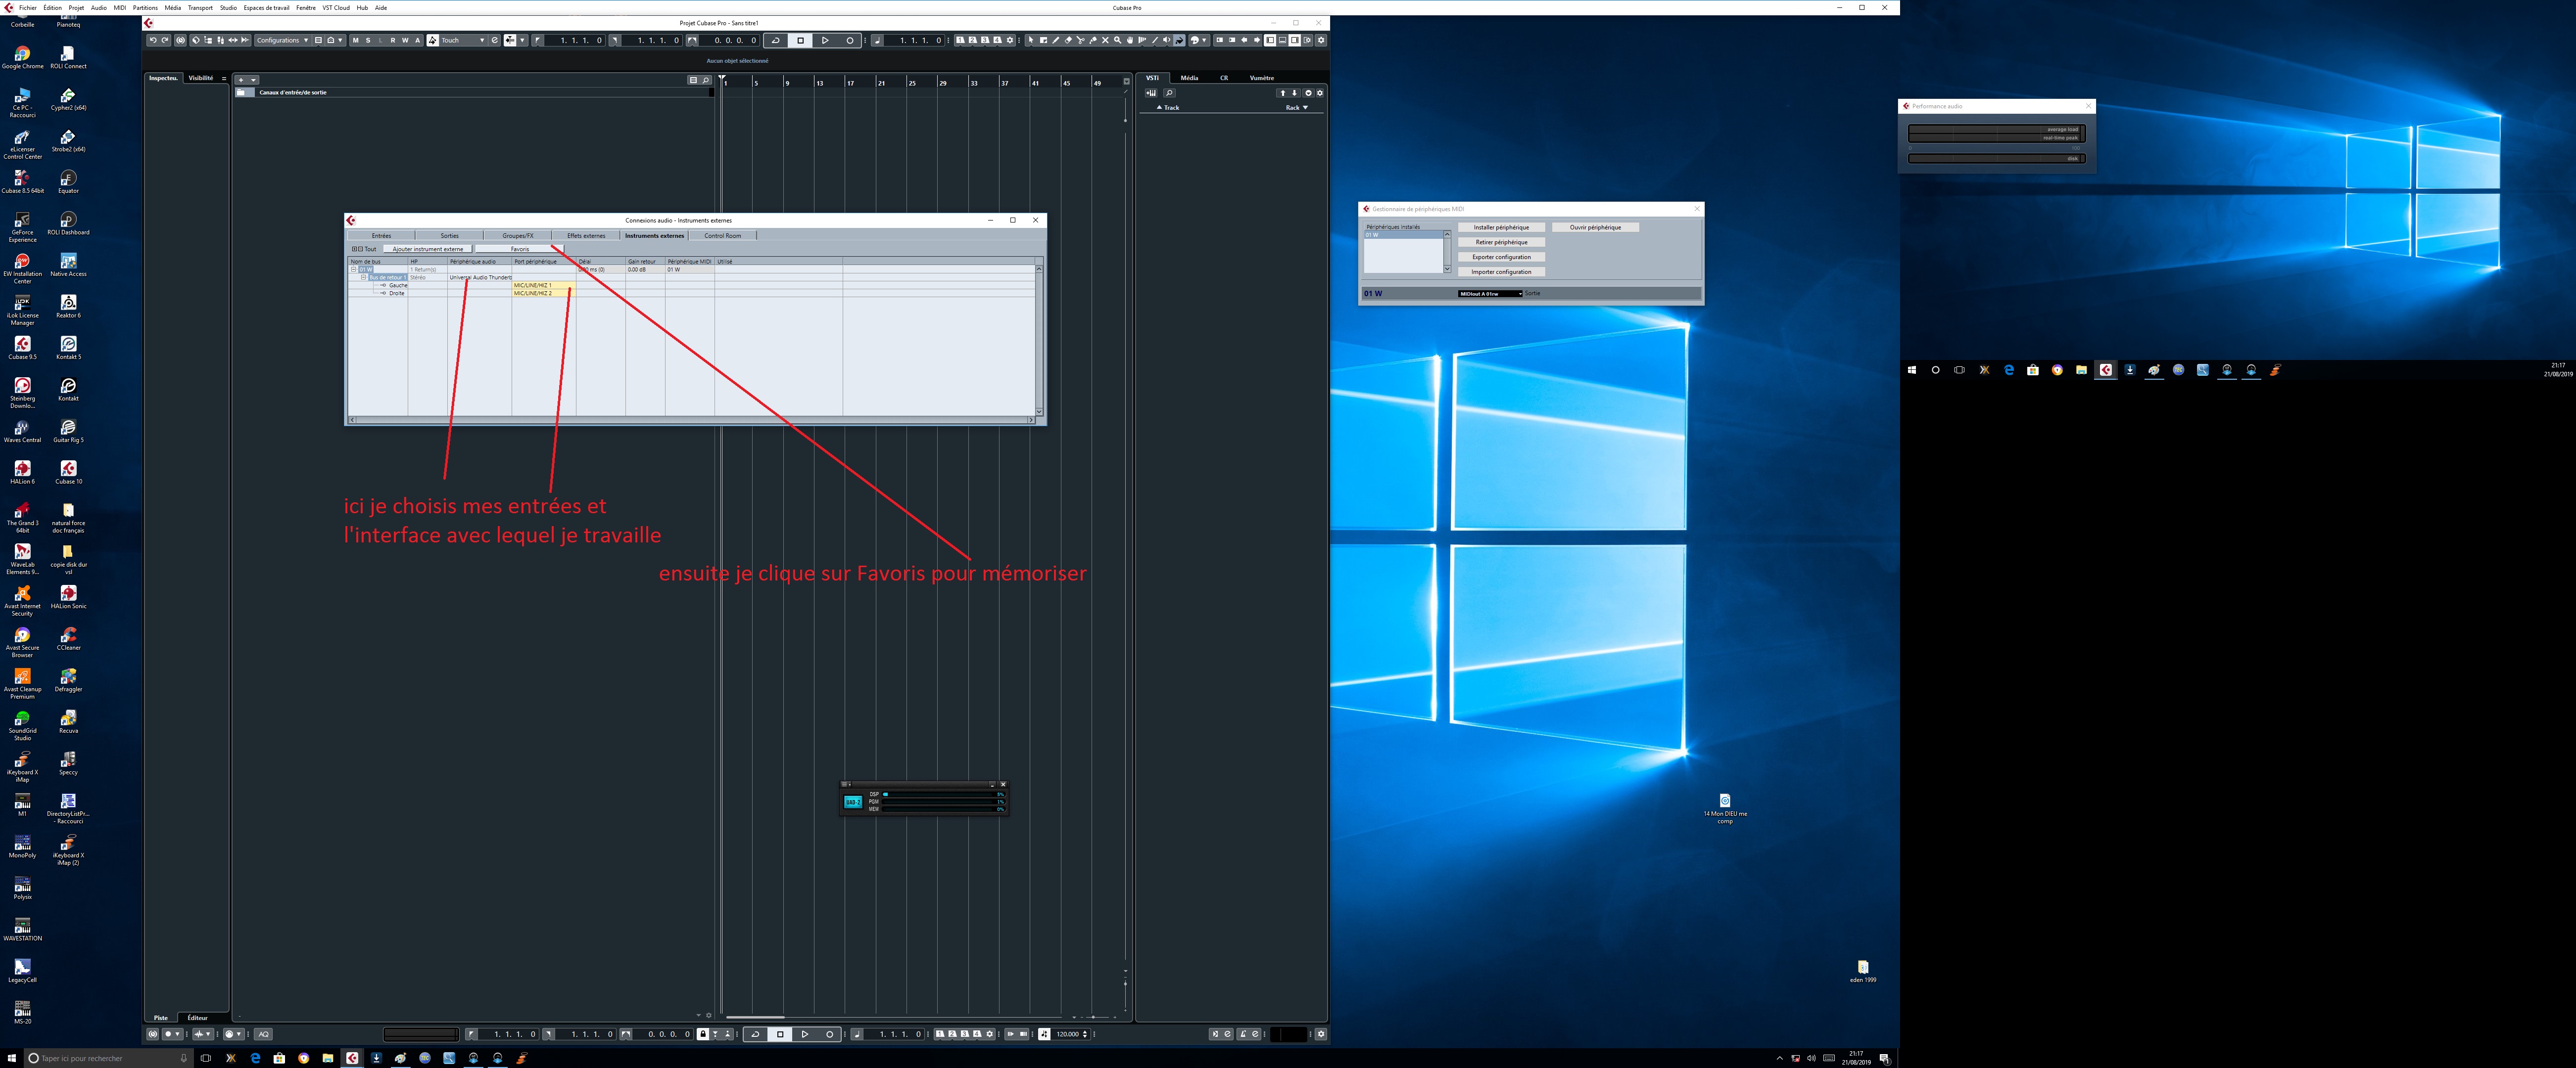Add a track instrument in VSTi panel

point(1151,93)
